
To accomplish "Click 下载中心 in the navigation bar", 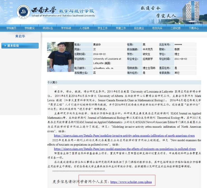I will pos(194,28).
